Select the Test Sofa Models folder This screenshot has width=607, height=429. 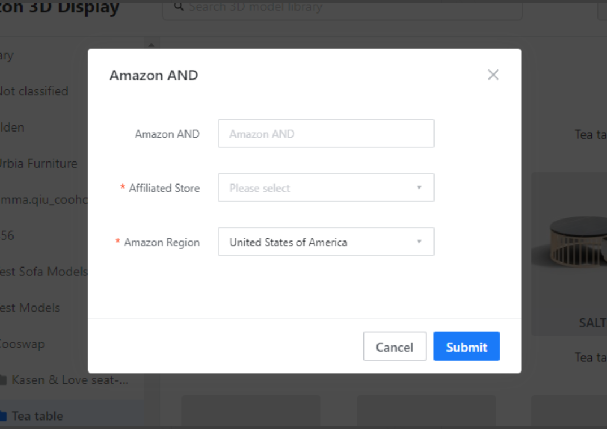tap(43, 272)
